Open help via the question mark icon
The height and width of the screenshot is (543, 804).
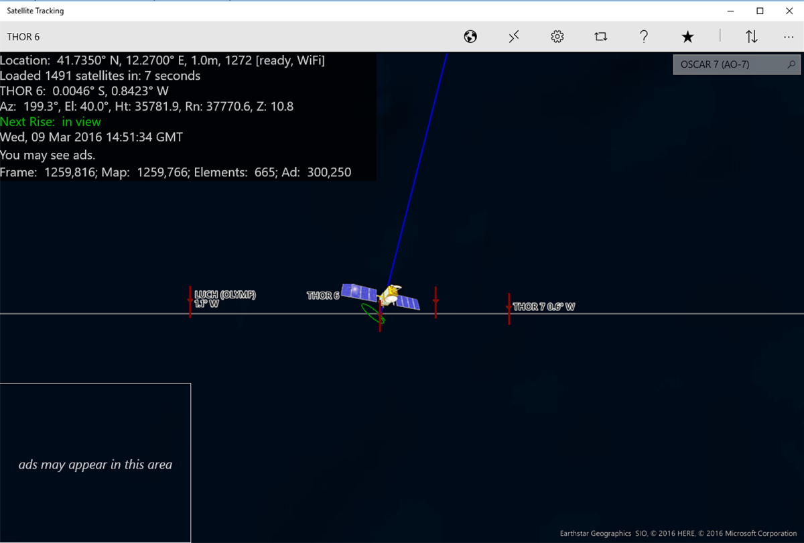point(644,37)
